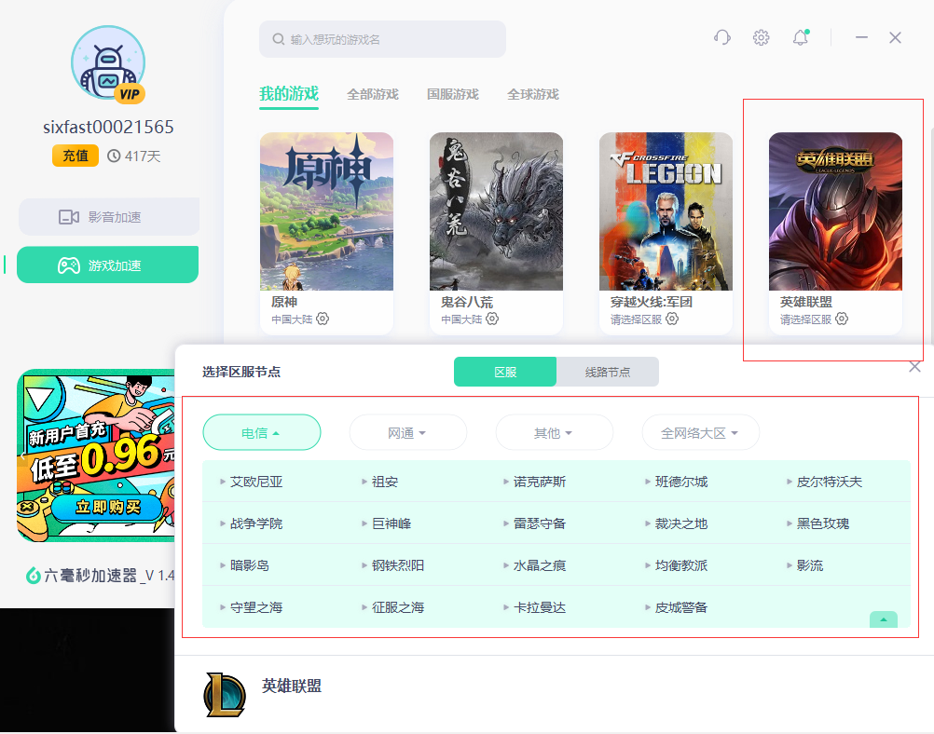The image size is (934, 734).
Task: Click the game search input field
Action: pos(382,39)
